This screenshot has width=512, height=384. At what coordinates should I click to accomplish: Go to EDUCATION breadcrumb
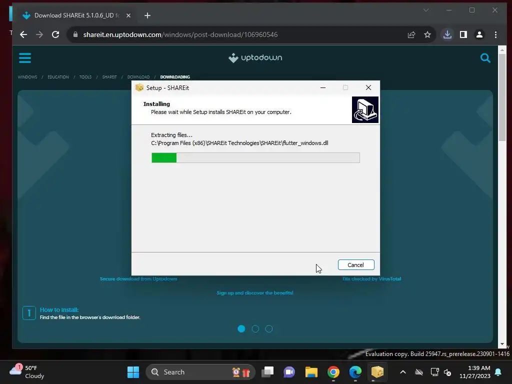coord(58,77)
